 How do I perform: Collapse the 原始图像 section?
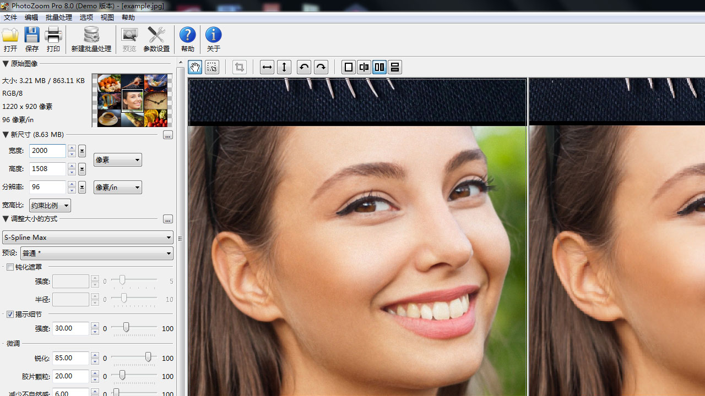(6, 64)
